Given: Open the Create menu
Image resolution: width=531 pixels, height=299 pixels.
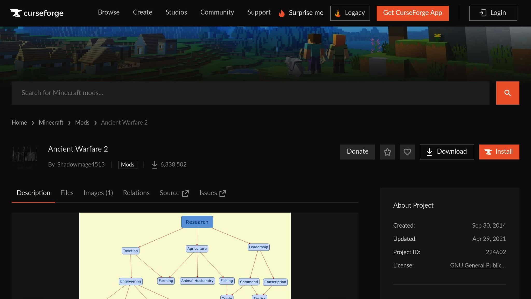Looking at the screenshot, I should pyautogui.click(x=143, y=12).
